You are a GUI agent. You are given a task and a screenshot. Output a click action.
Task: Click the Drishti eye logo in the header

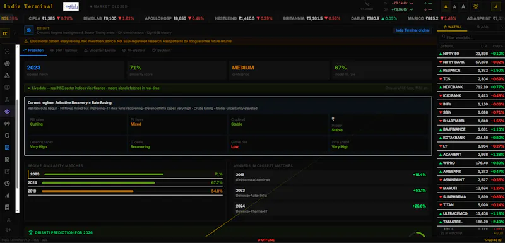coord(28,30)
